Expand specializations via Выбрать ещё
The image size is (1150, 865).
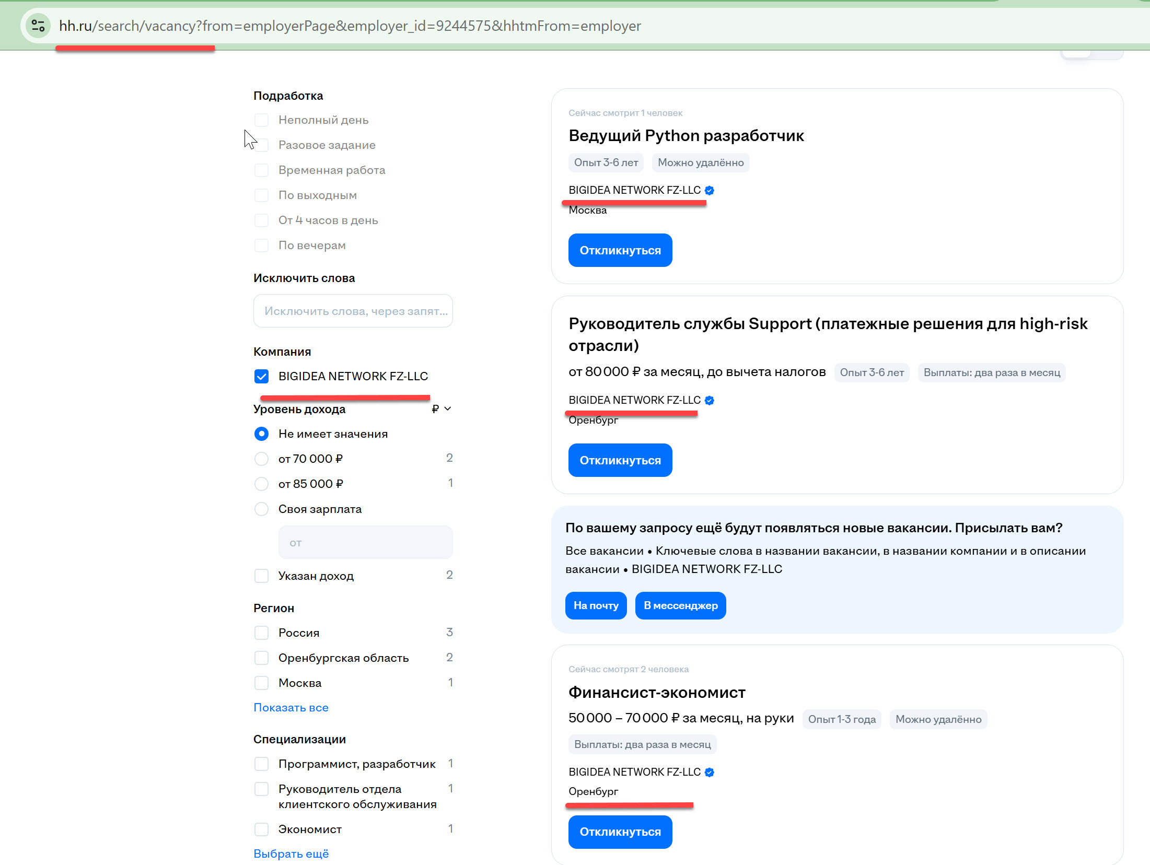(291, 854)
